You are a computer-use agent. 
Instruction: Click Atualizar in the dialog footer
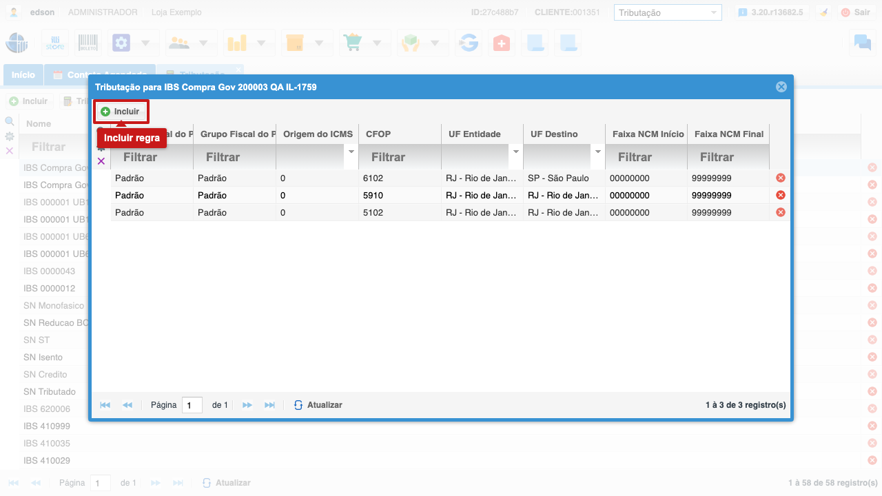[318, 405]
